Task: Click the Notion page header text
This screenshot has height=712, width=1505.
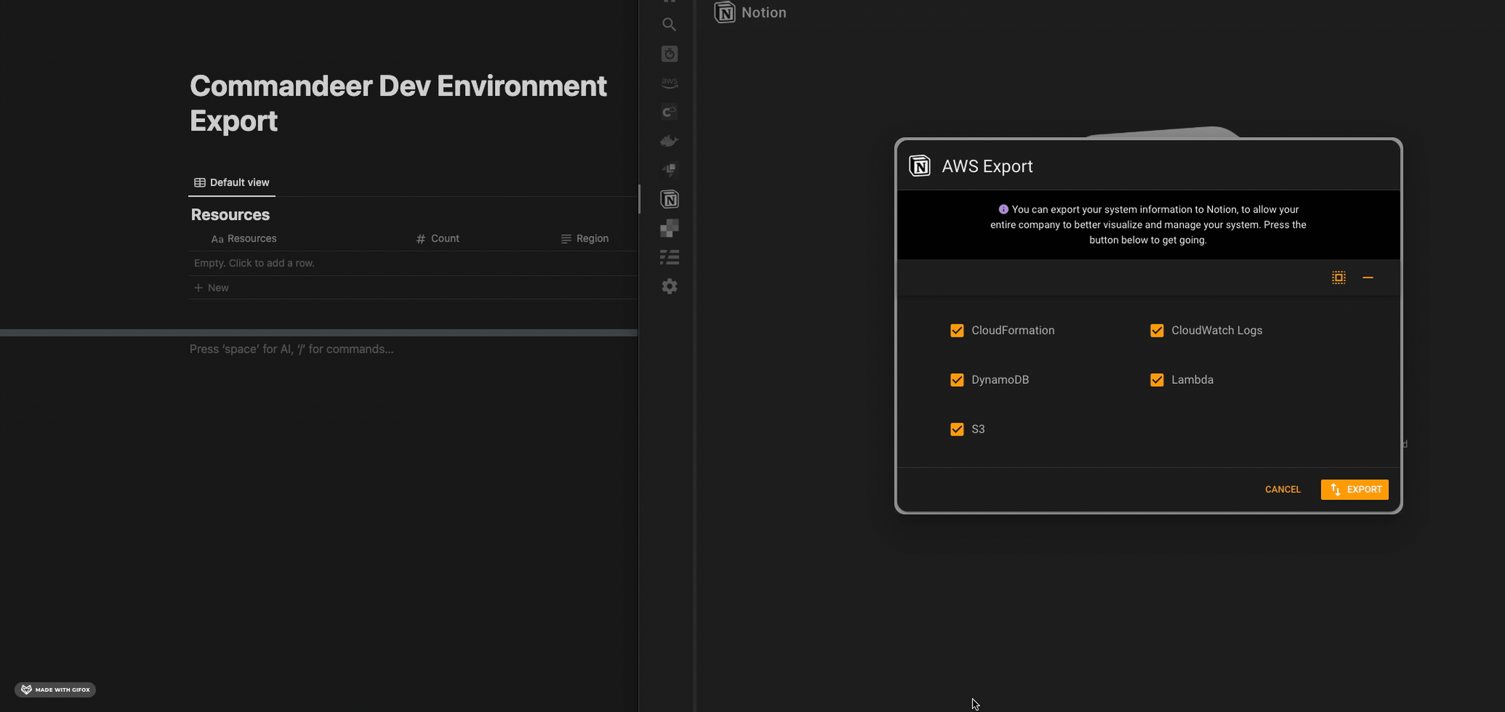Action: click(x=764, y=12)
